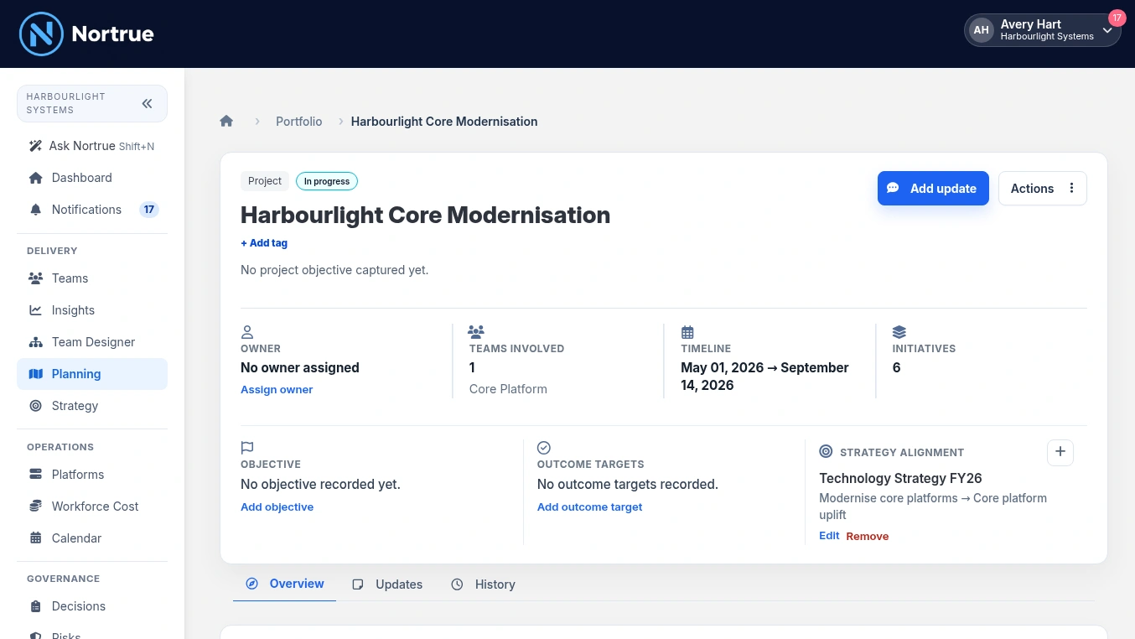The width and height of the screenshot is (1135, 639).
Task: Click the Harbourlight Systems workspace label
Action: pyautogui.click(x=66, y=103)
